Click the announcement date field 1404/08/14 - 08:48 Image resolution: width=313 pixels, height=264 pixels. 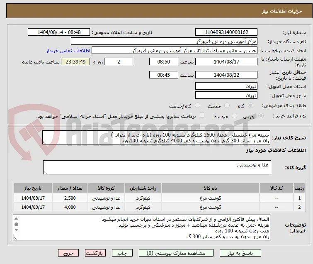pos(59,32)
